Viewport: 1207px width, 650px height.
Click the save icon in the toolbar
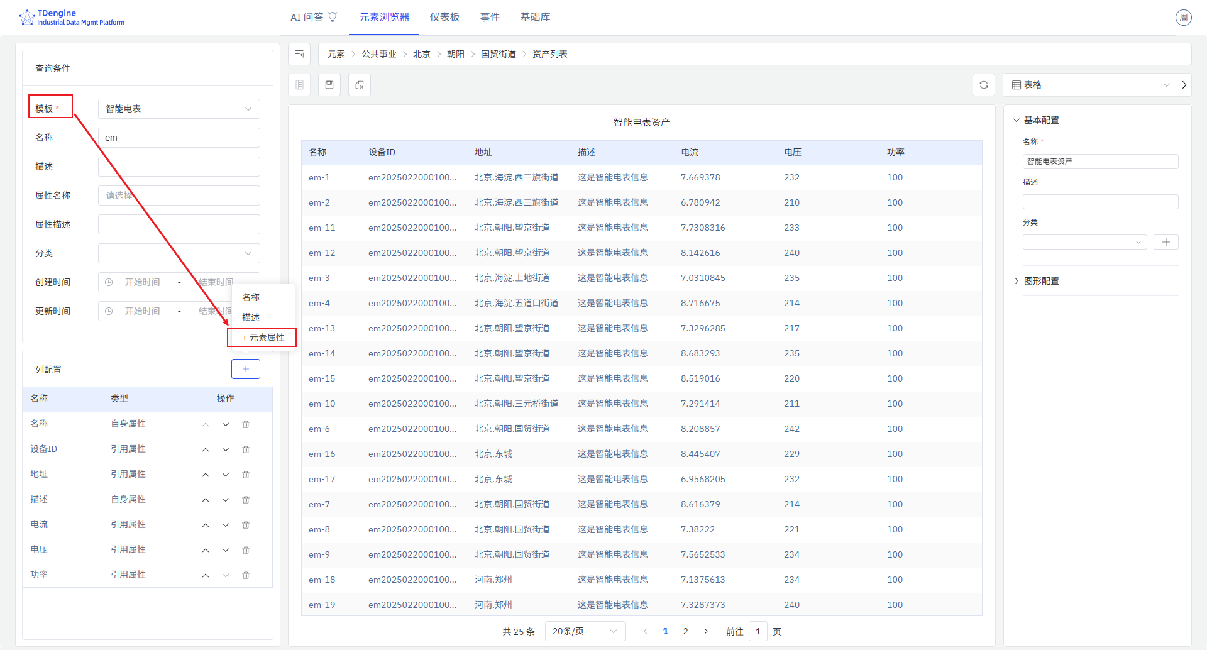[329, 84]
